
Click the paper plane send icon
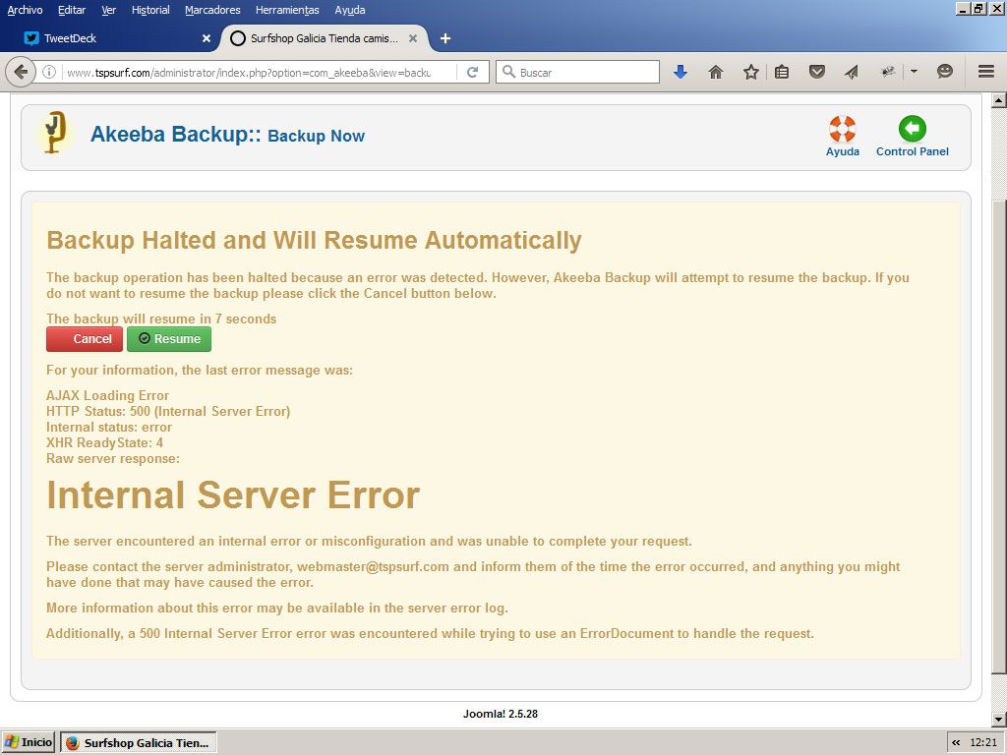[x=852, y=72]
